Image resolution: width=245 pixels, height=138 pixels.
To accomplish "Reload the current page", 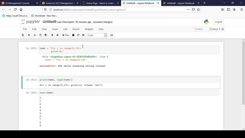I will point(15,10).
